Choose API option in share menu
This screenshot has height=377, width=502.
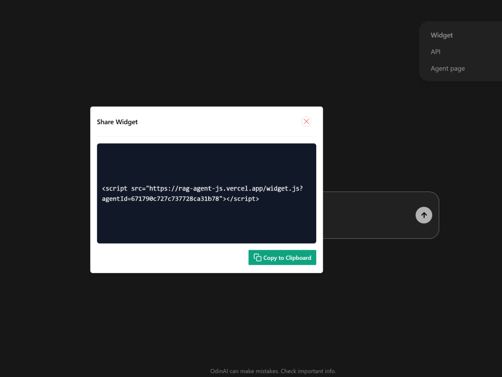coord(435,52)
